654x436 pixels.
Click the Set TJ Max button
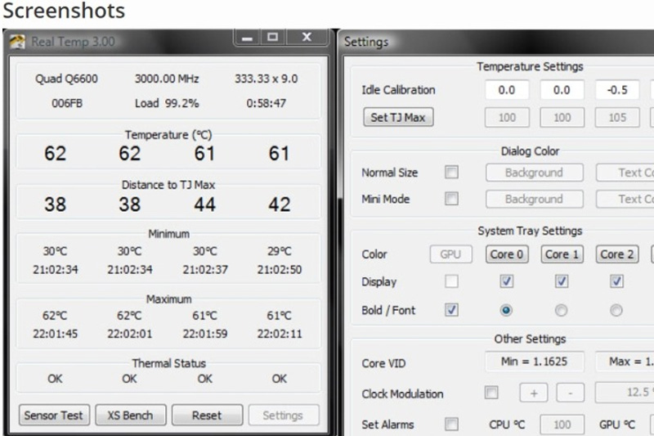[398, 117]
